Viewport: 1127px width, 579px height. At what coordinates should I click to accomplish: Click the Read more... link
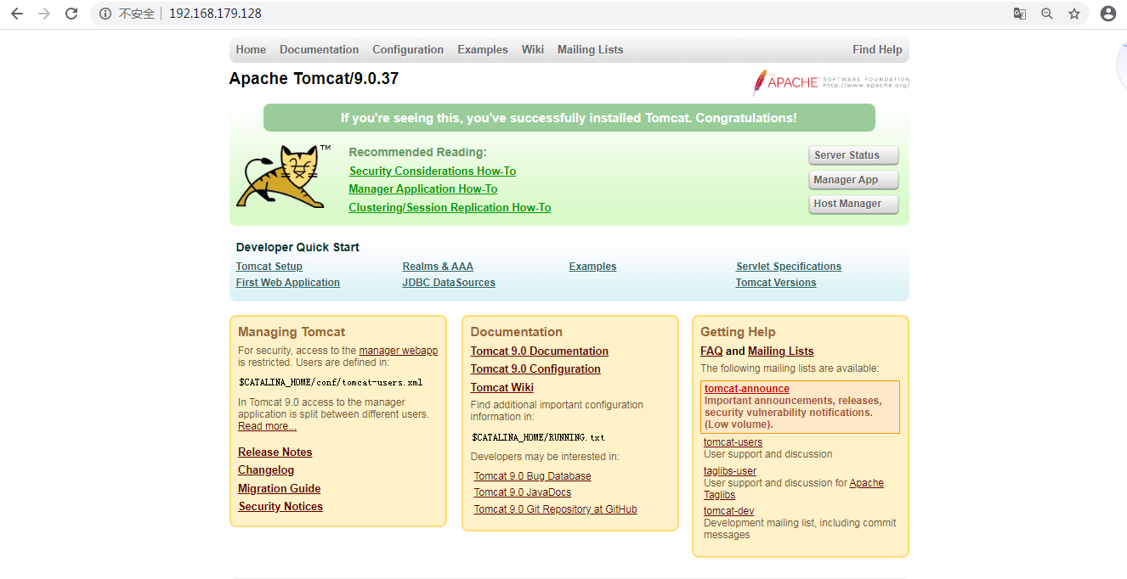tap(267, 426)
